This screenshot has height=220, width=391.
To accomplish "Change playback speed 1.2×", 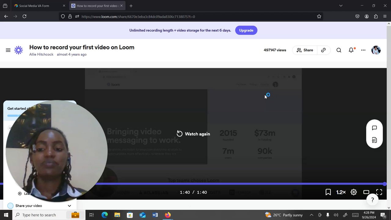I will (x=341, y=192).
